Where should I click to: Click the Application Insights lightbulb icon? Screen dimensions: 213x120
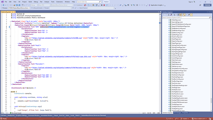click(149, 5)
